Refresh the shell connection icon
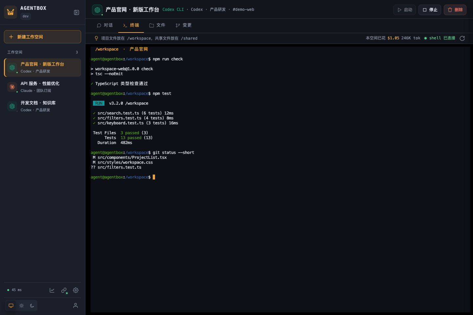This screenshot has width=473, height=315. (x=462, y=38)
